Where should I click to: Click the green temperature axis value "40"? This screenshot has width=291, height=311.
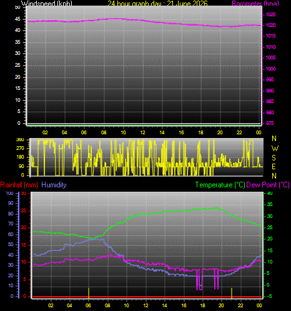(x=270, y=194)
